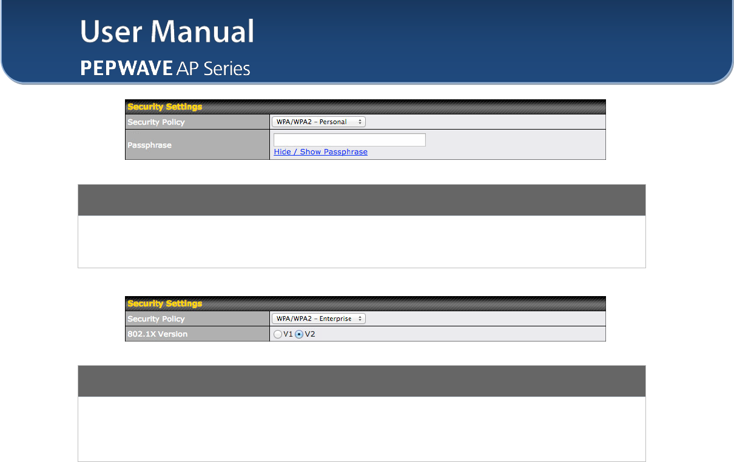
Task: Click the "Passphrase" row label
Action: 149,145
